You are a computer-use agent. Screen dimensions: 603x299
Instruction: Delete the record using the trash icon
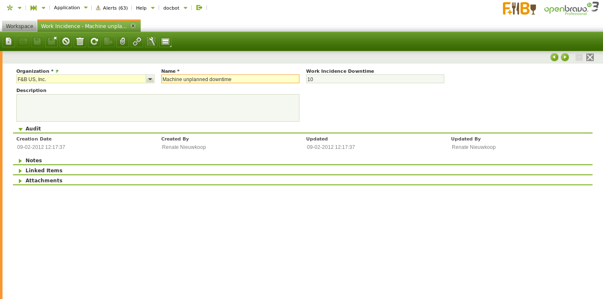click(x=80, y=41)
